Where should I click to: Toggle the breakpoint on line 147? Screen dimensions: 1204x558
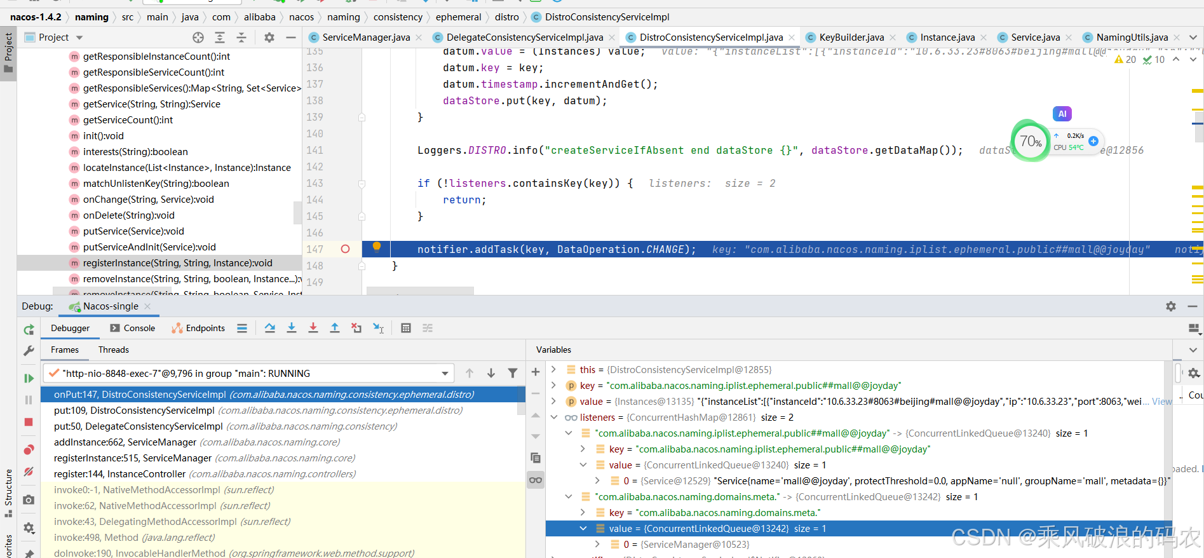345,249
